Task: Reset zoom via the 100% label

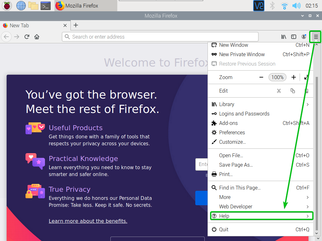Action: [x=277, y=77]
